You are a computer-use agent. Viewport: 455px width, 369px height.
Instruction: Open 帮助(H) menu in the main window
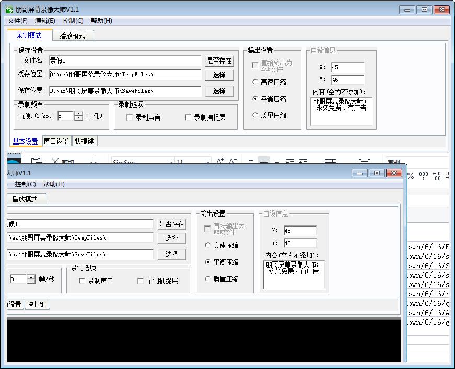[x=101, y=21]
